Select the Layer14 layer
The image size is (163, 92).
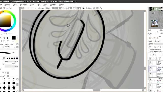point(156,75)
